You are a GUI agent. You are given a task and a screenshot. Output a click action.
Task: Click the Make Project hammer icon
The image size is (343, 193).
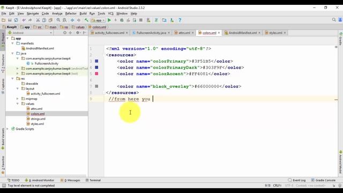(86, 20)
